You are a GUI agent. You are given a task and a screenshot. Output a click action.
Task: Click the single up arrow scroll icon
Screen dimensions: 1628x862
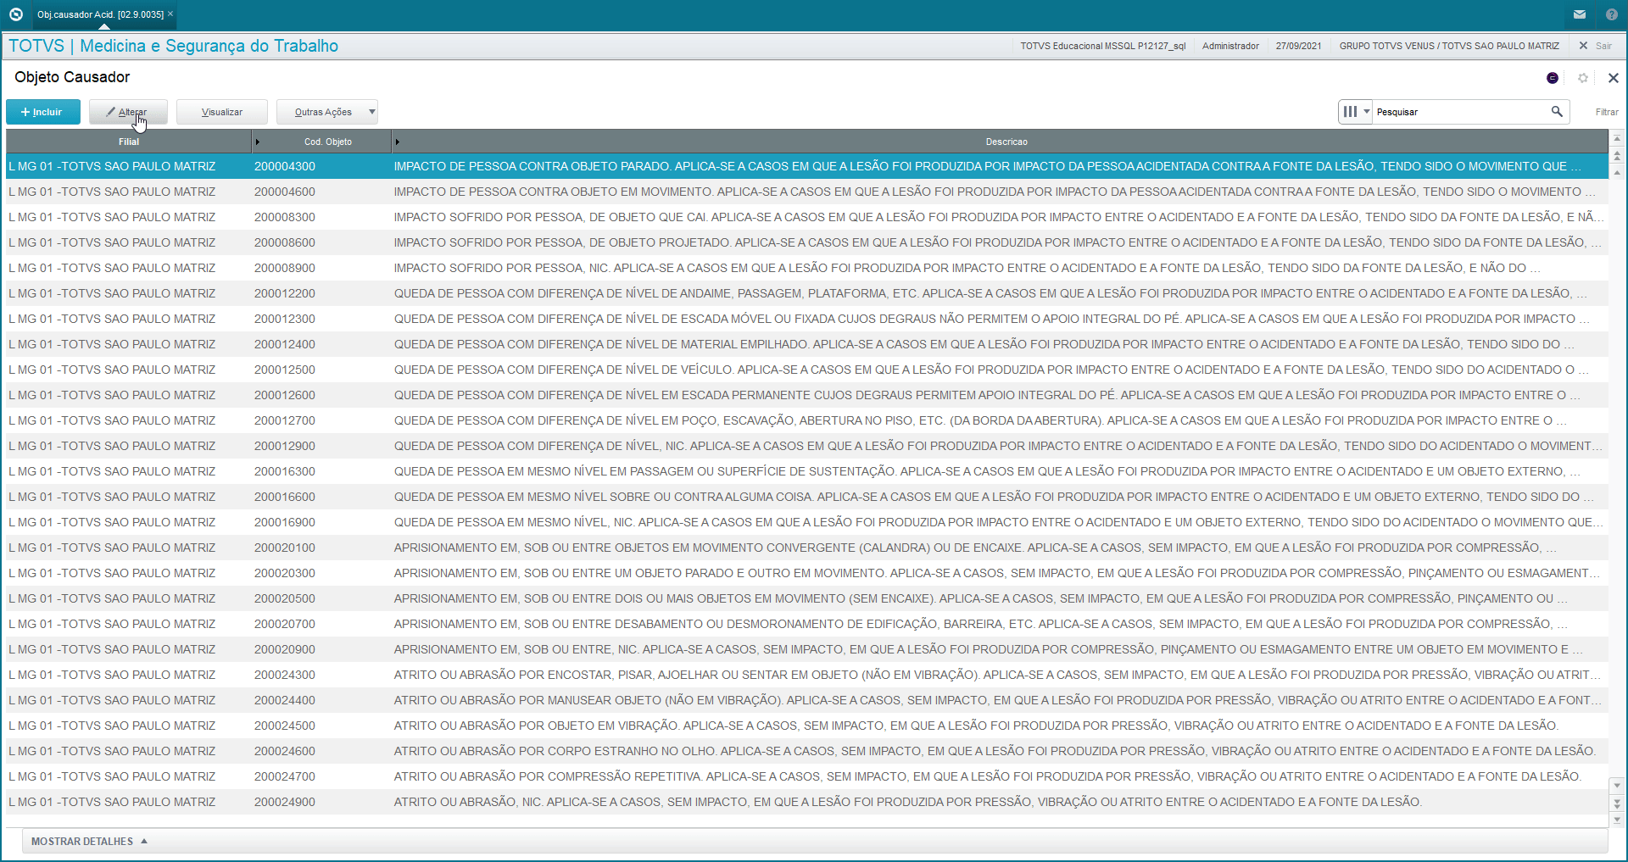point(1617,173)
